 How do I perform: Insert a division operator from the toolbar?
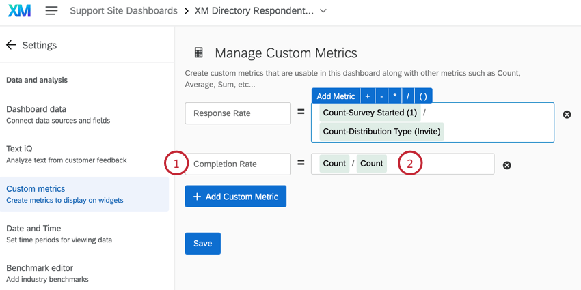coord(407,96)
